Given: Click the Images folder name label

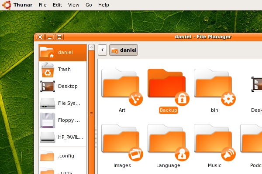Looking at the screenshot, I should [122, 165].
